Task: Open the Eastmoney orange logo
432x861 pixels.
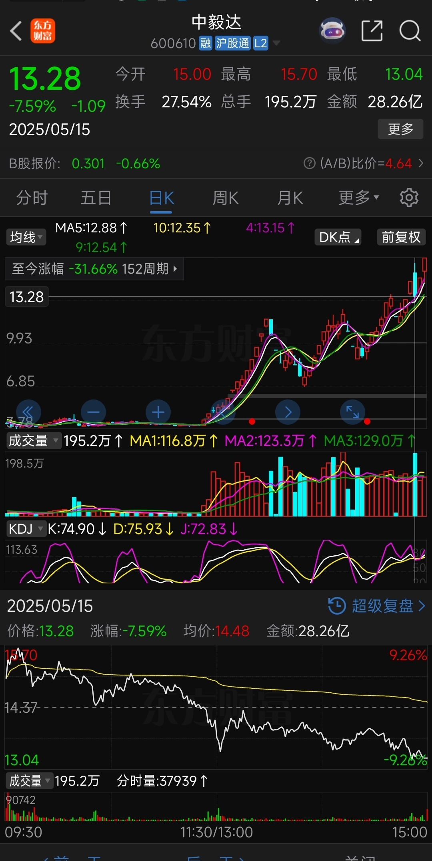Action: coord(43,31)
